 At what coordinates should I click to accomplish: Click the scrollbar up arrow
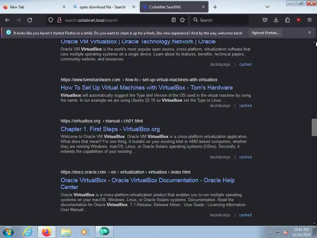315,42
